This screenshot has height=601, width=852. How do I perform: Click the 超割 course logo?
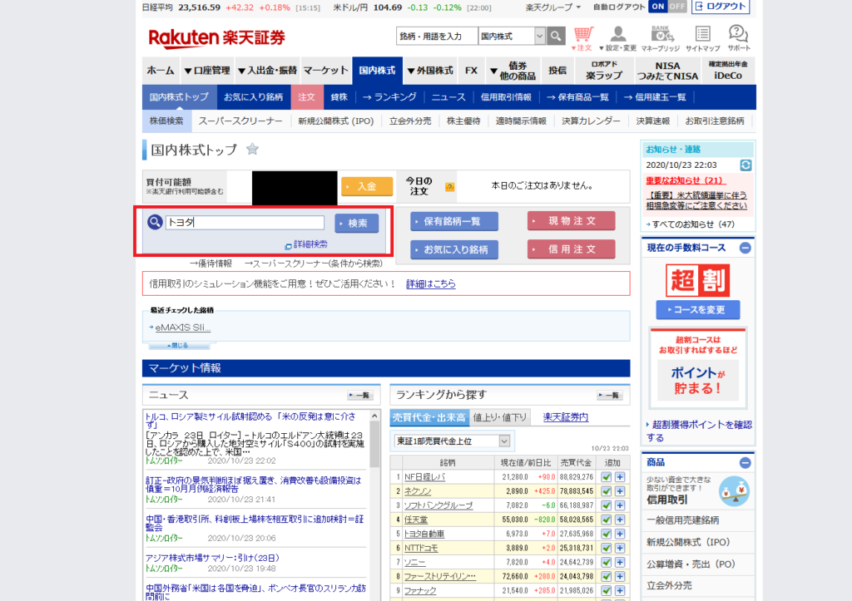click(x=698, y=280)
